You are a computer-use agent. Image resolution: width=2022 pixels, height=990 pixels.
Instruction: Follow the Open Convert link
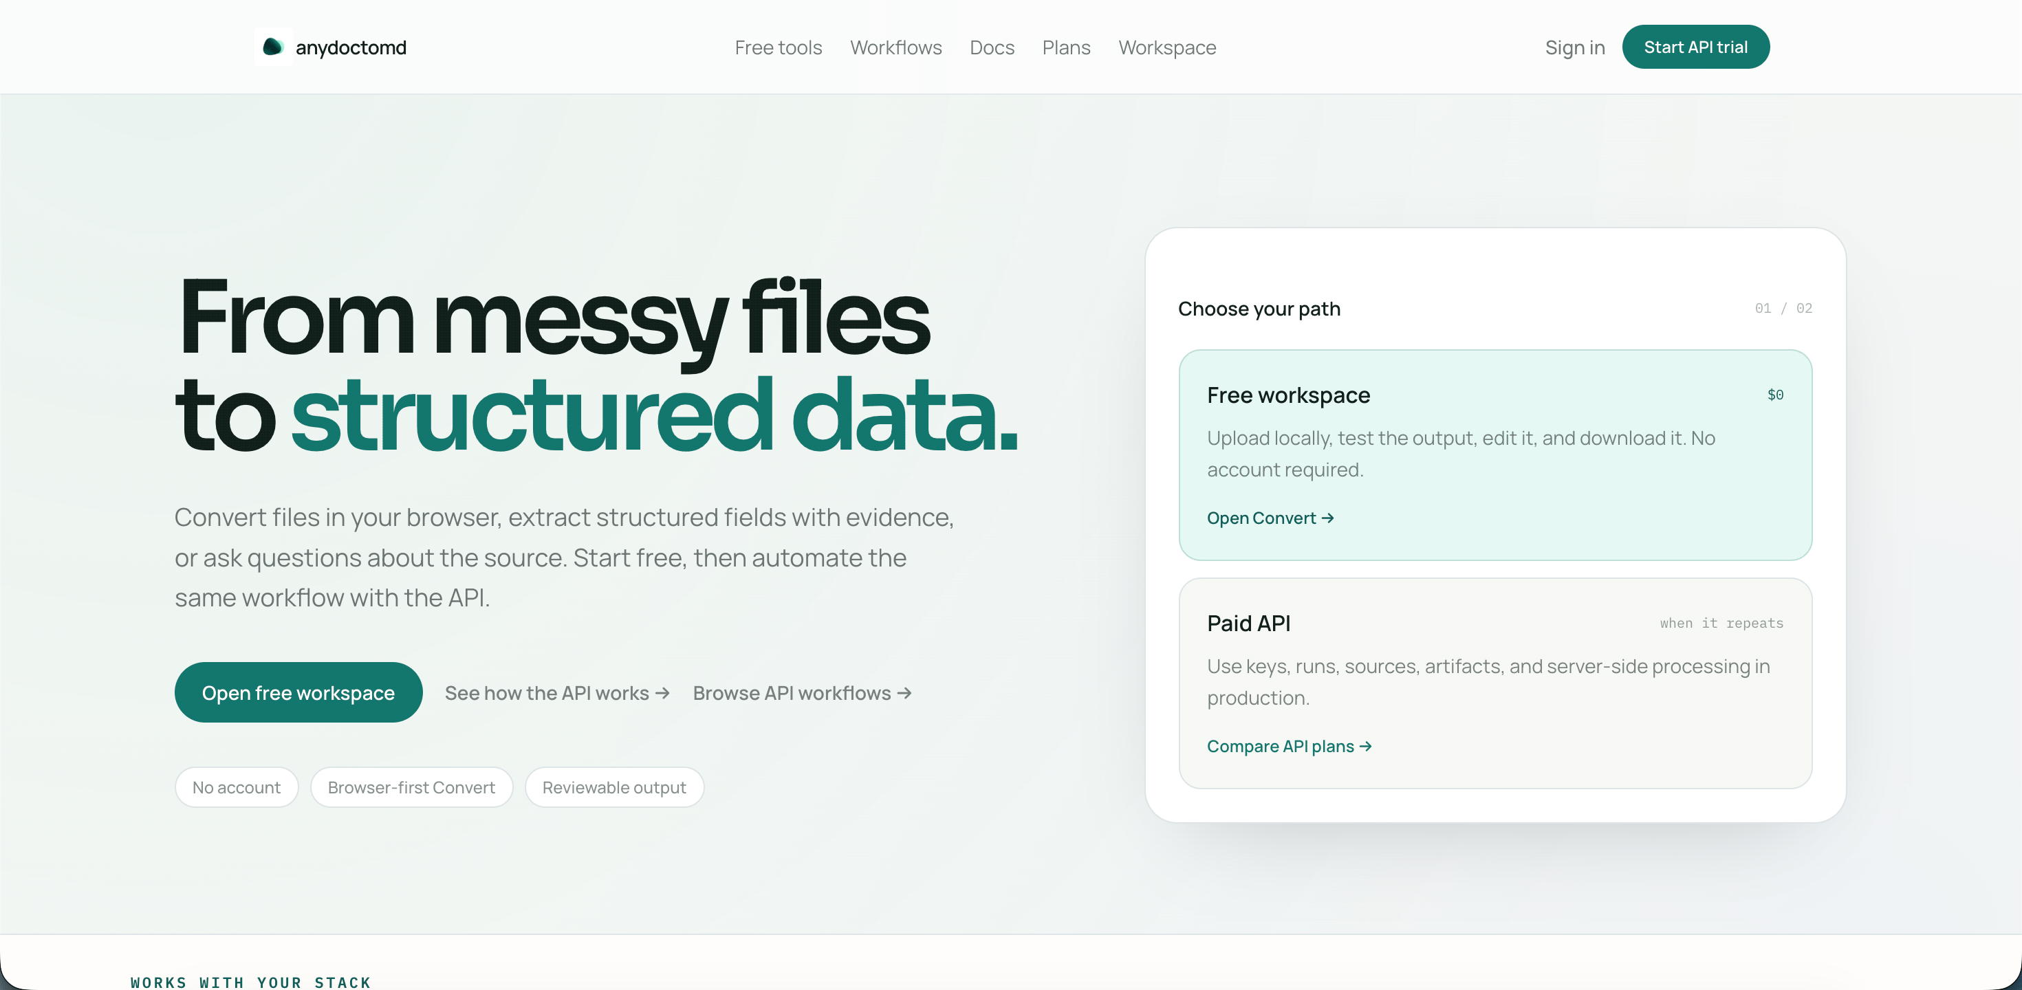click(x=1270, y=518)
